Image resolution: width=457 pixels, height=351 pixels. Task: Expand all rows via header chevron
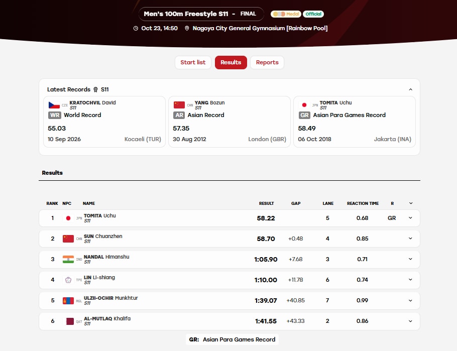411,203
